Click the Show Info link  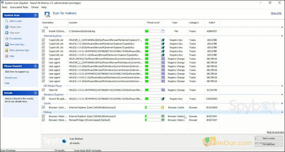276,13
